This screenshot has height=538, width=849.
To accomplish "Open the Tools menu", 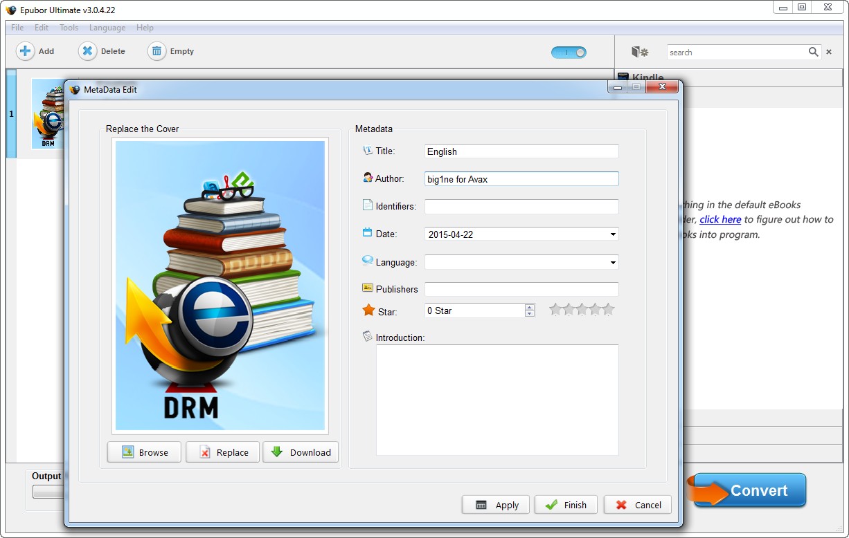I will (x=69, y=28).
